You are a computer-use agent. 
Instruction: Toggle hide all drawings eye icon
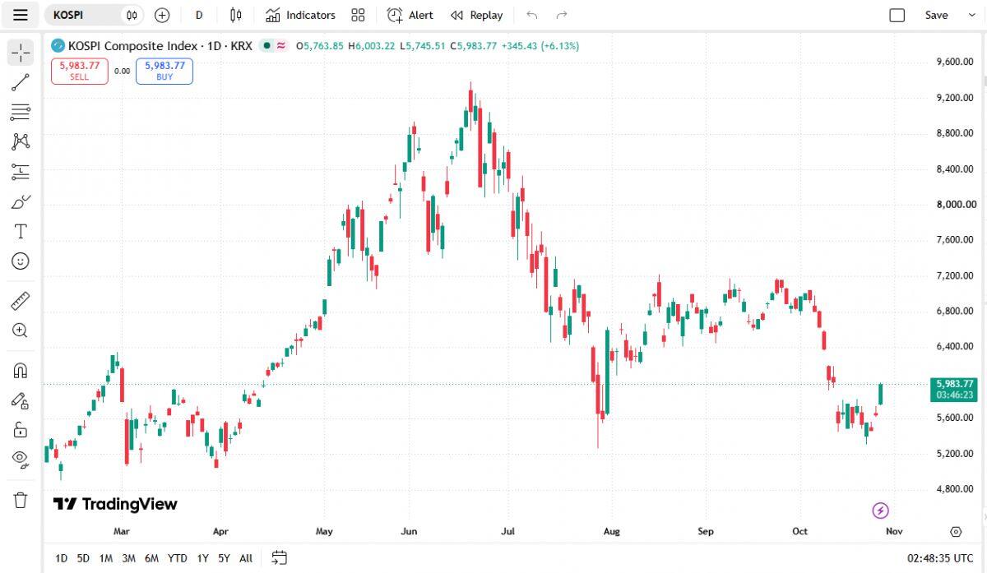coord(21,459)
